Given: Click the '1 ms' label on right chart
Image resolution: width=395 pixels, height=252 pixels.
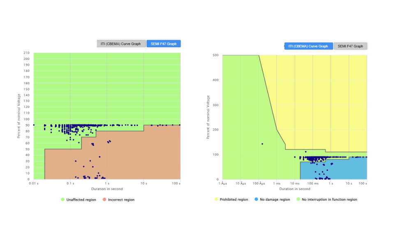Looking at the screenshot, I should coord(277,183).
